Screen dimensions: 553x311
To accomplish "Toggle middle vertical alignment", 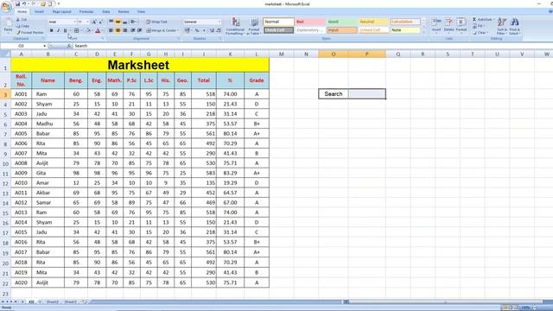I will click(118, 22).
